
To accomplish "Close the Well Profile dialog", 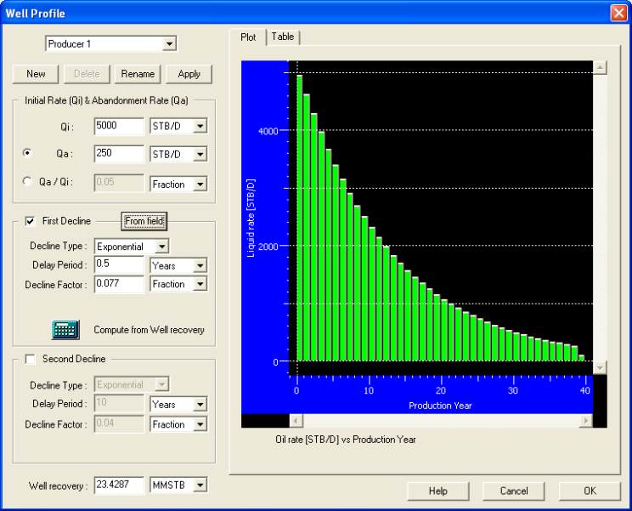I will (x=618, y=13).
